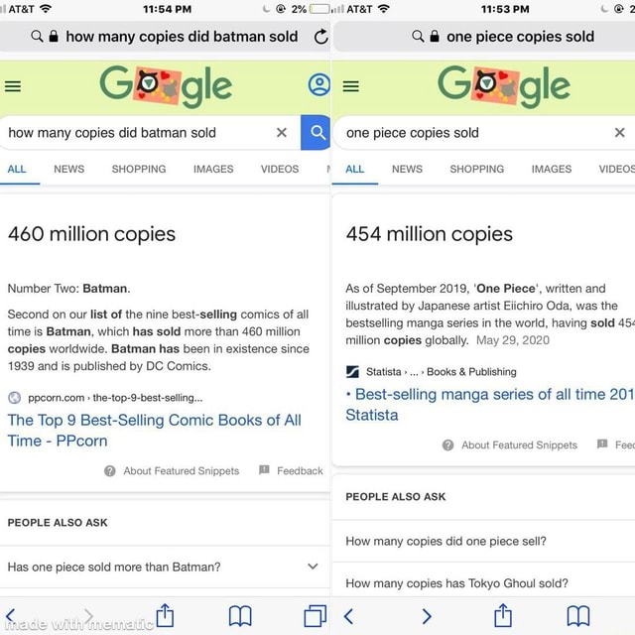Image resolution: width=635 pixels, height=635 pixels.
Task: Open the hamburger menu on the left Google page
Action: tap(13, 86)
